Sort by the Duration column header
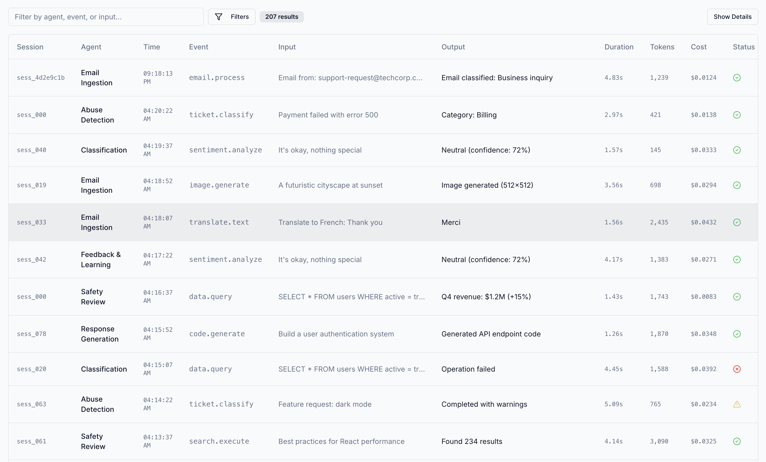This screenshot has height=462, width=766. coord(619,47)
